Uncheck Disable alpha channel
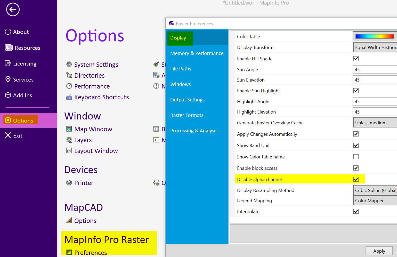Screen dimensions: 397x257 [356, 179]
